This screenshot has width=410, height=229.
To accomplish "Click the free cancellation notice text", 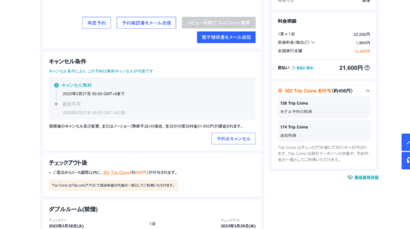I will coord(101,71).
